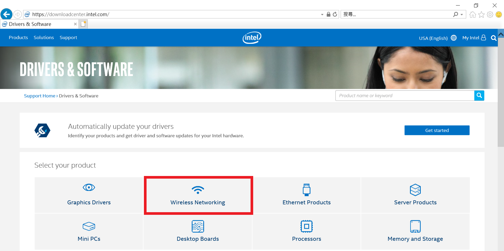Screen dimensions: 504x251
Task: Expand the search provider dropdown arrow
Action: [x=461, y=15]
